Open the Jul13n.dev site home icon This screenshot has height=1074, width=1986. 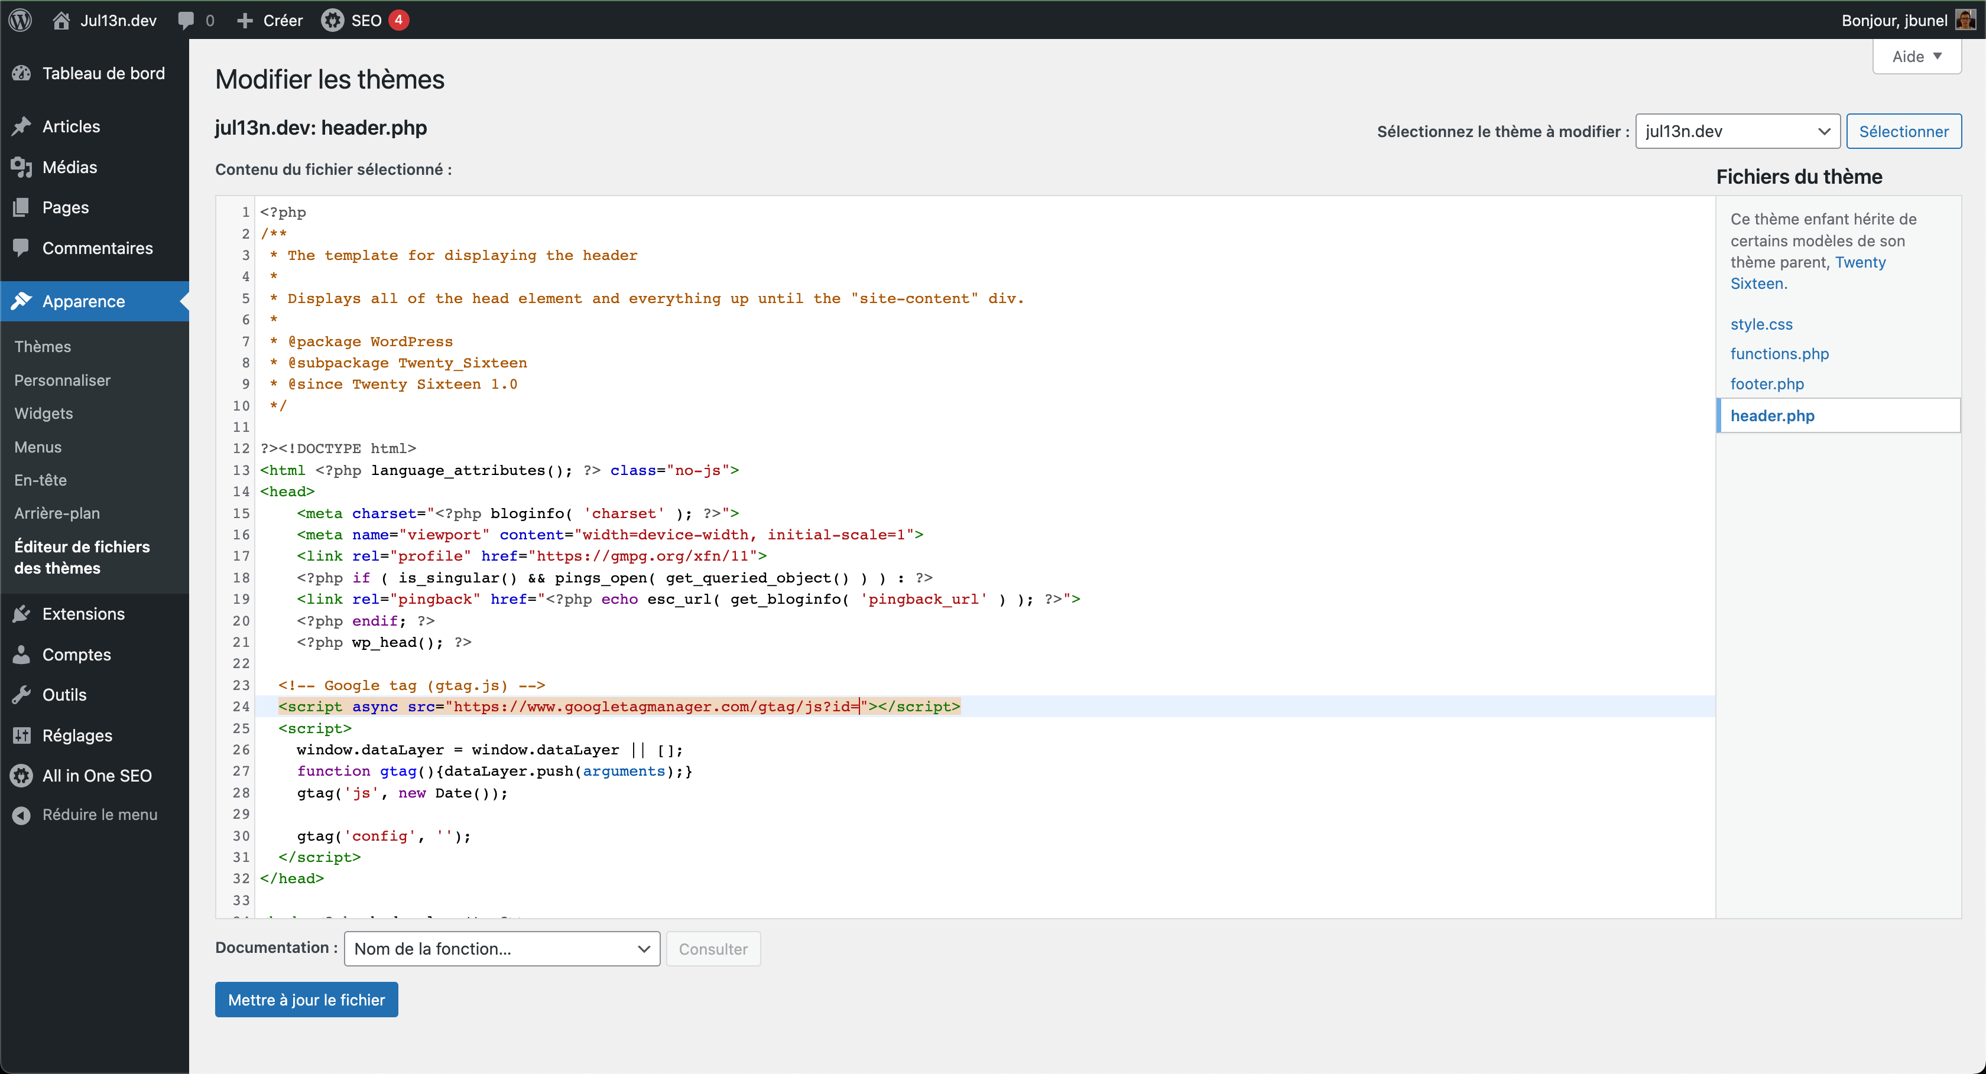[61, 20]
